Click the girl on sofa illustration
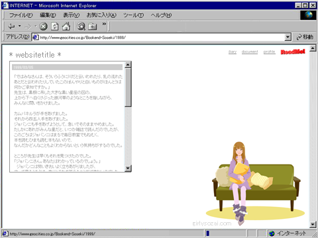318x238 pixels. coord(256,184)
